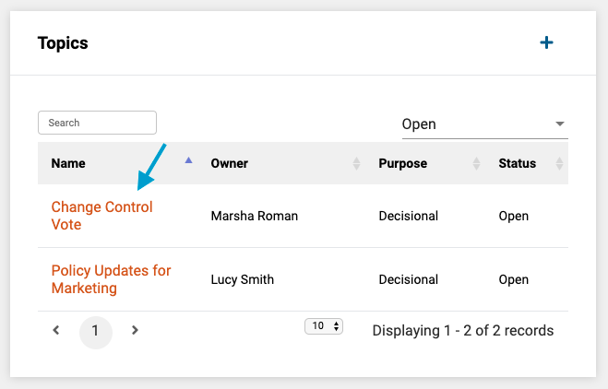
Task: Focus the Search input field
Action: [x=97, y=123]
